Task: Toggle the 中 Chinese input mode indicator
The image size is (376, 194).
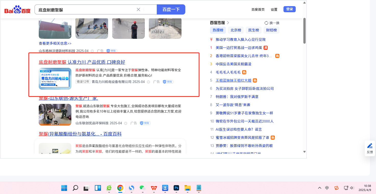Action: (327, 188)
